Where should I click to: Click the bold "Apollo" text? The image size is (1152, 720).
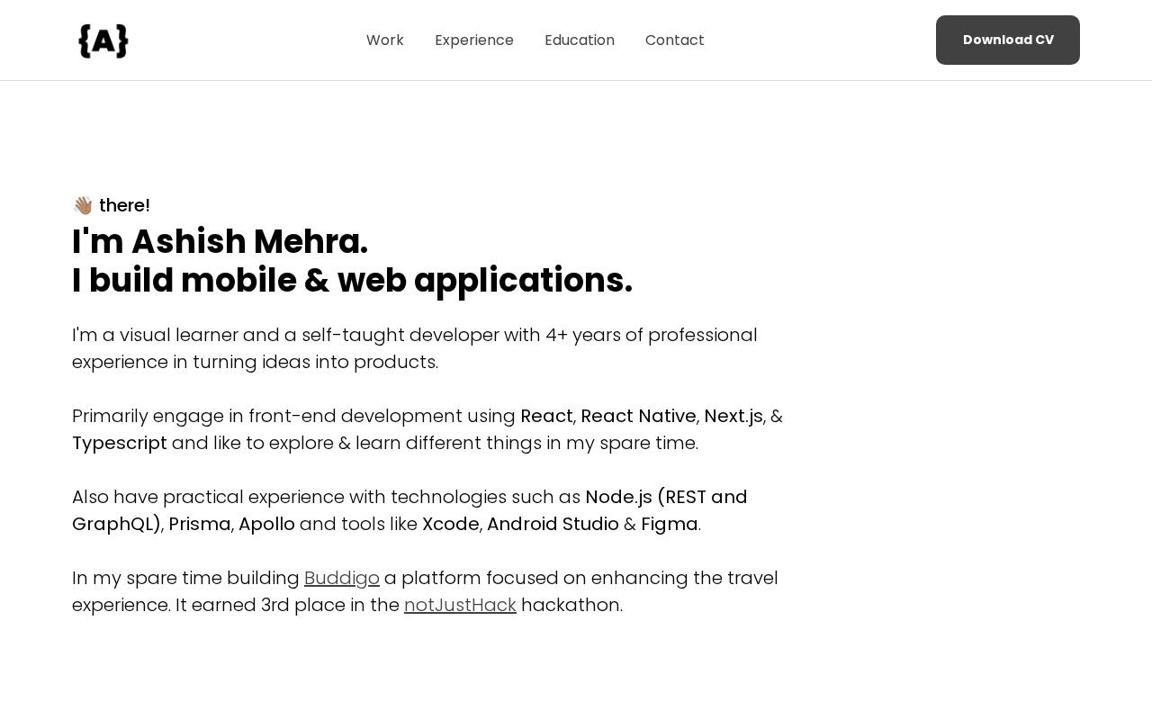click(266, 524)
